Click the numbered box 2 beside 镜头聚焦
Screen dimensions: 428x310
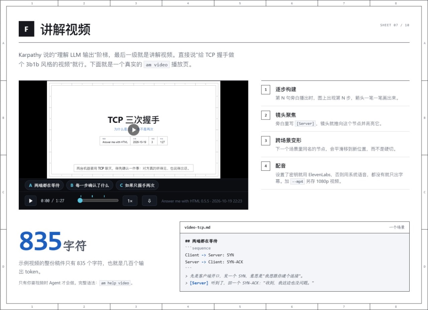pos(265,115)
